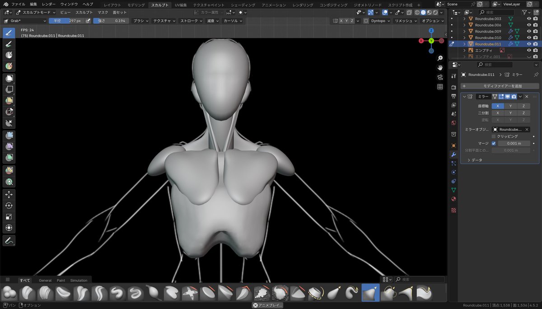Click the camera view icon in viewport

point(439,77)
